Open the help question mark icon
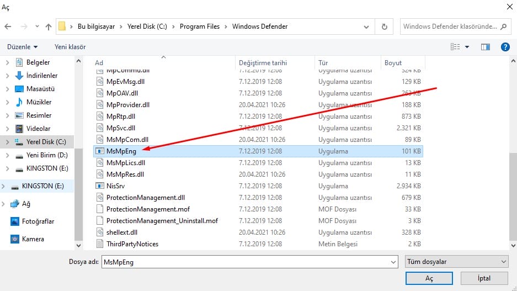Viewport: 517px width, 291px height. (504, 47)
